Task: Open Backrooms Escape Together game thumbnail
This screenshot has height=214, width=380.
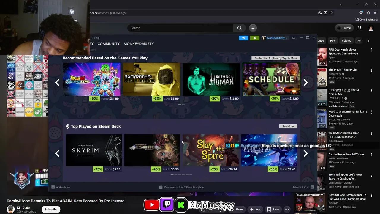Action: pos(151,79)
